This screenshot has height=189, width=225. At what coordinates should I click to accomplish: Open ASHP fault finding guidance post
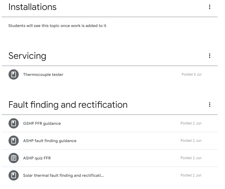(x=50, y=141)
